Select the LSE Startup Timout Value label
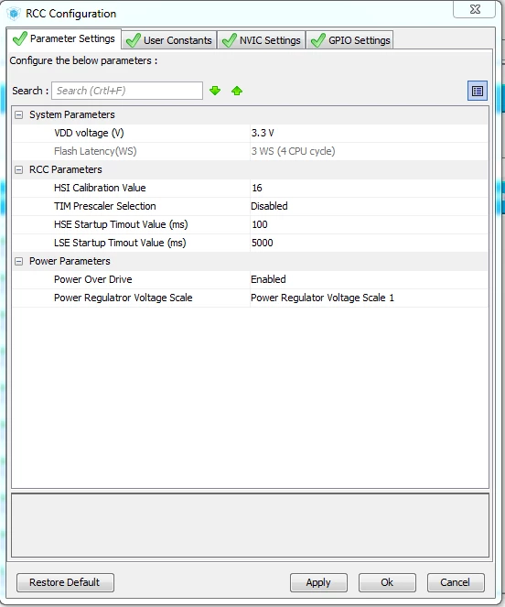The width and height of the screenshot is (505, 607). point(120,243)
